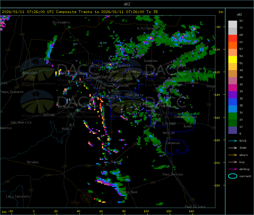Screen dimensions: 254x215
Task: Click the yellow eburn arrow legend icon
Action: [x=233, y=155]
